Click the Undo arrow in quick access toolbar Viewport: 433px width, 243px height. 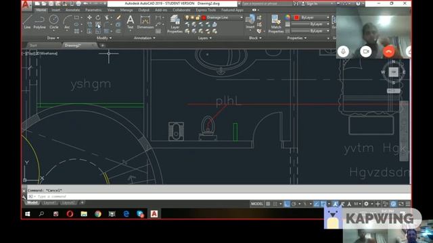coord(86,3)
